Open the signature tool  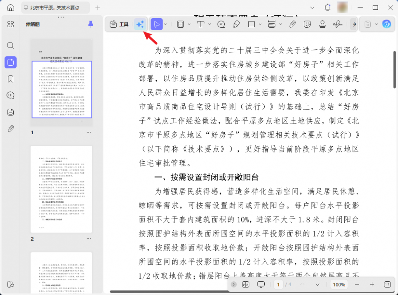tap(337, 24)
